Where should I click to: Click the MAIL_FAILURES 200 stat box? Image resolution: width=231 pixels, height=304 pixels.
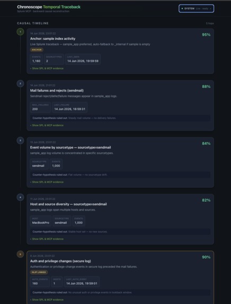pyautogui.click(x=40, y=107)
